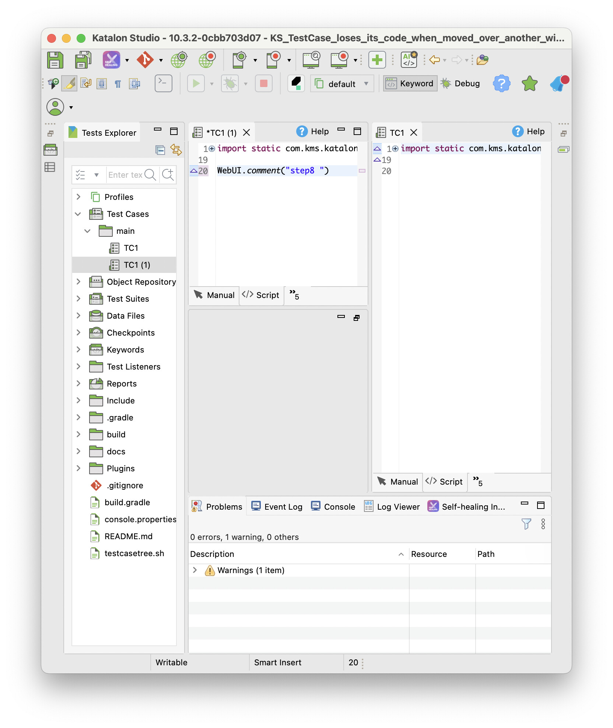Click the Debug bug run icon

[230, 84]
